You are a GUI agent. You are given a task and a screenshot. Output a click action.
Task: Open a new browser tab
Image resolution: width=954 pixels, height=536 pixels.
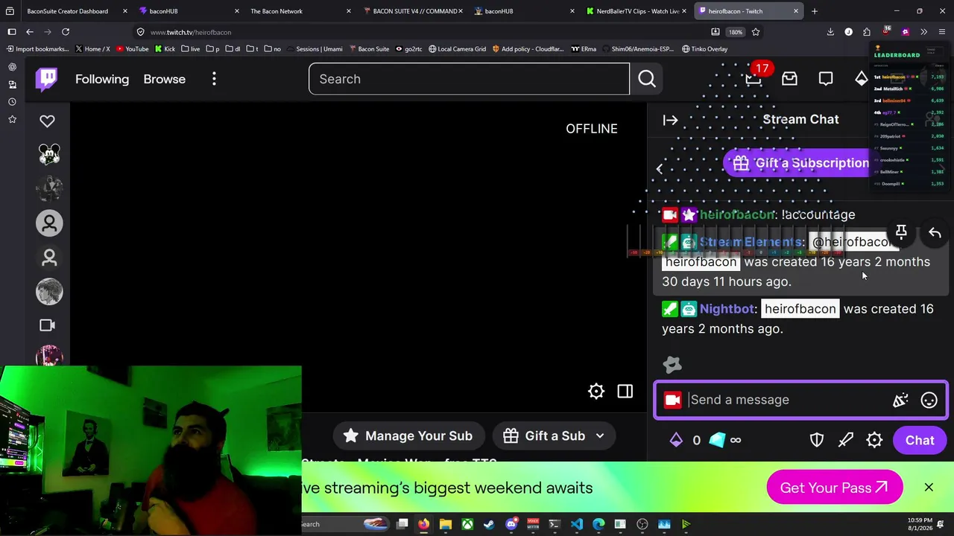point(815,11)
